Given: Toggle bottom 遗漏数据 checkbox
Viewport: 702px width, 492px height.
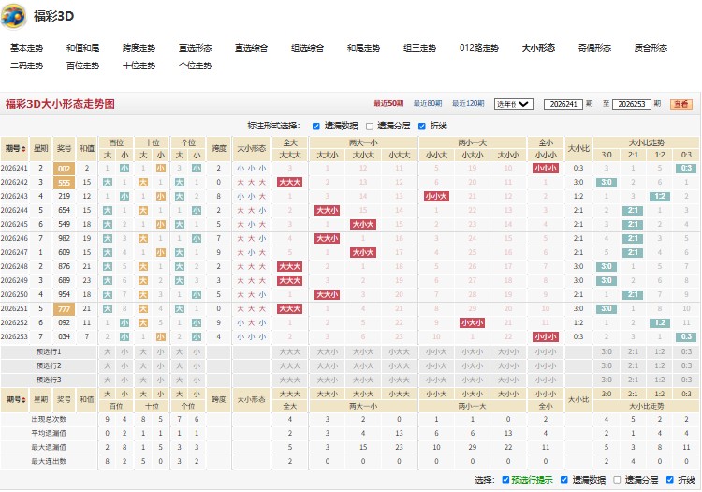Looking at the screenshot, I should tap(564, 480).
